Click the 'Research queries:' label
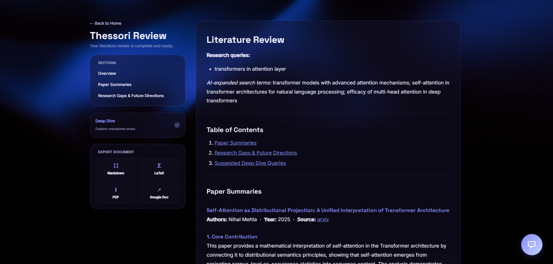This screenshot has height=264, width=553. click(x=228, y=55)
